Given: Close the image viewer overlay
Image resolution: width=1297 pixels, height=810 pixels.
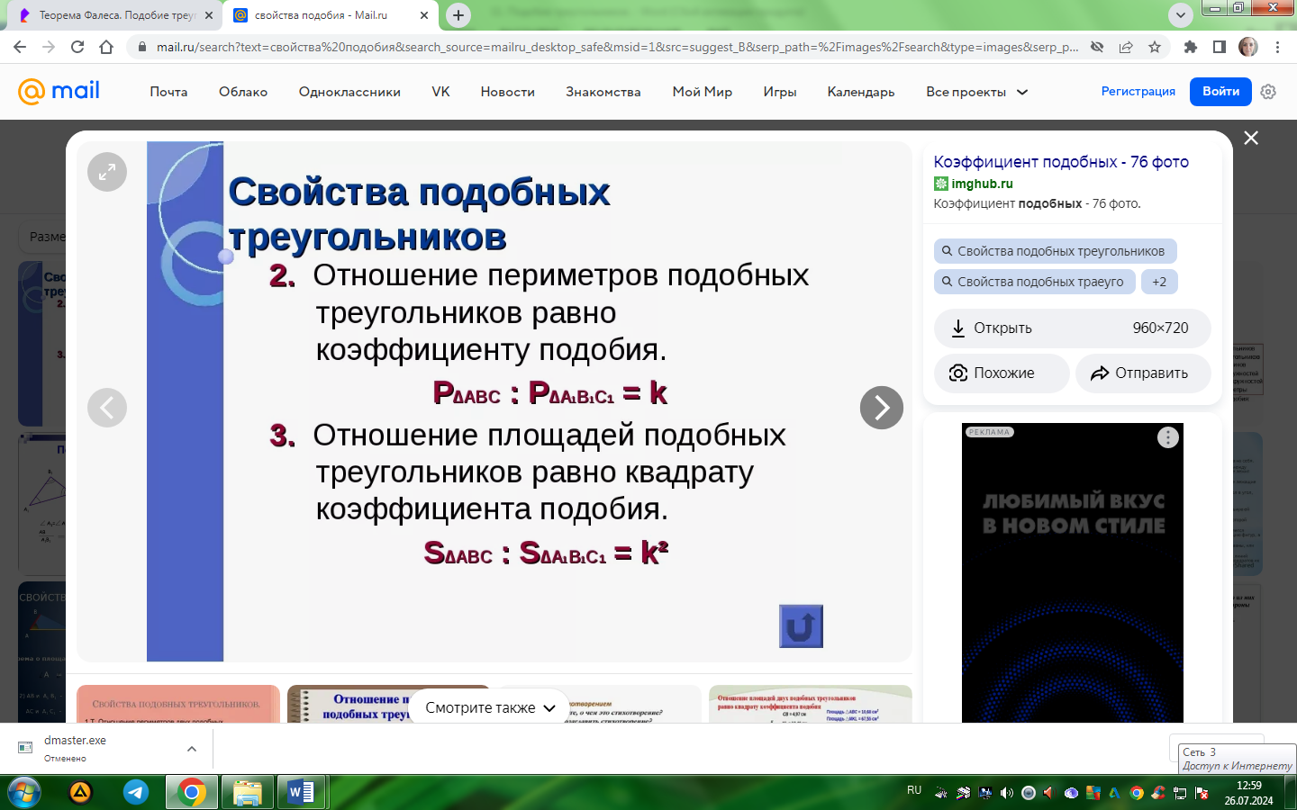Looking at the screenshot, I should (x=1251, y=138).
